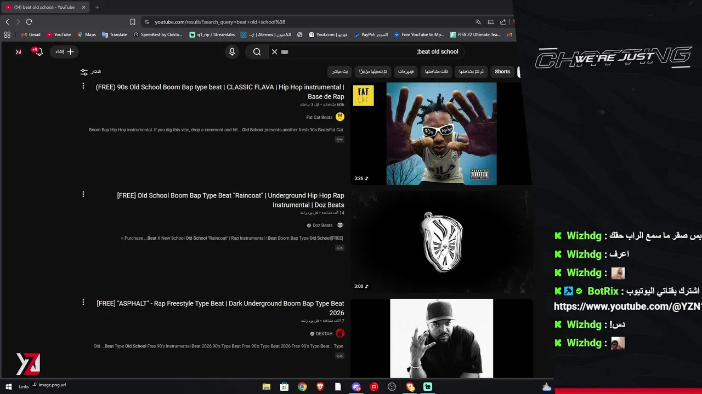Open Free YouTube to Mp bookmark
The image size is (702, 394).
click(x=419, y=34)
